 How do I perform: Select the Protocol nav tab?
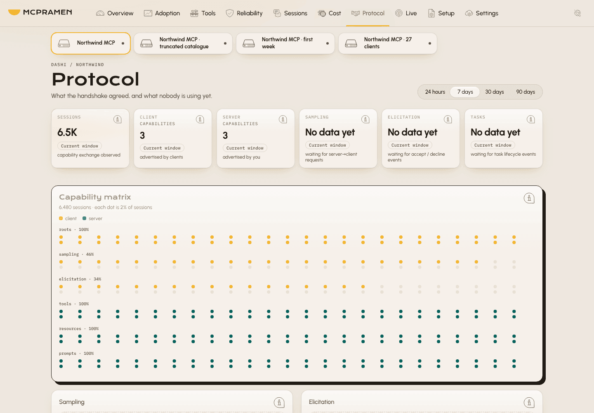pyautogui.click(x=368, y=13)
